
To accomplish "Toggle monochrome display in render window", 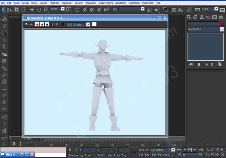I will click(x=57, y=24).
